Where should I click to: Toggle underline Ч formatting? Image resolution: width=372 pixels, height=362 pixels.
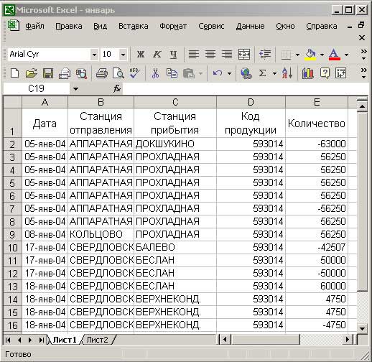point(173,55)
